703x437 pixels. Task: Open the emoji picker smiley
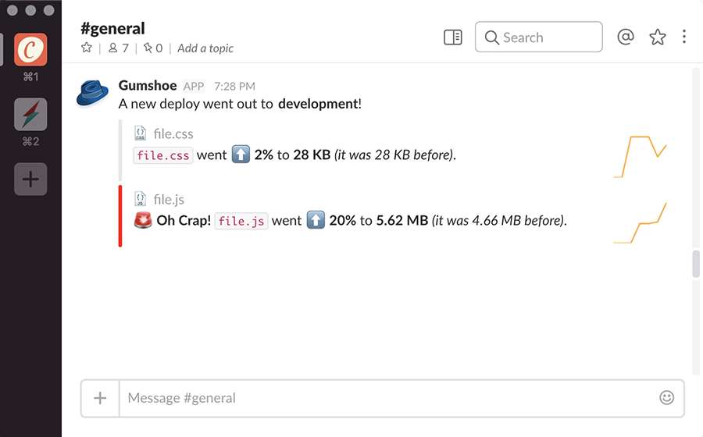(x=666, y=397)
